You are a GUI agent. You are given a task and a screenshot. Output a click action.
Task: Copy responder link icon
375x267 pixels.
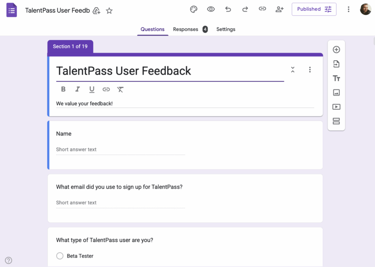(262, 9)
